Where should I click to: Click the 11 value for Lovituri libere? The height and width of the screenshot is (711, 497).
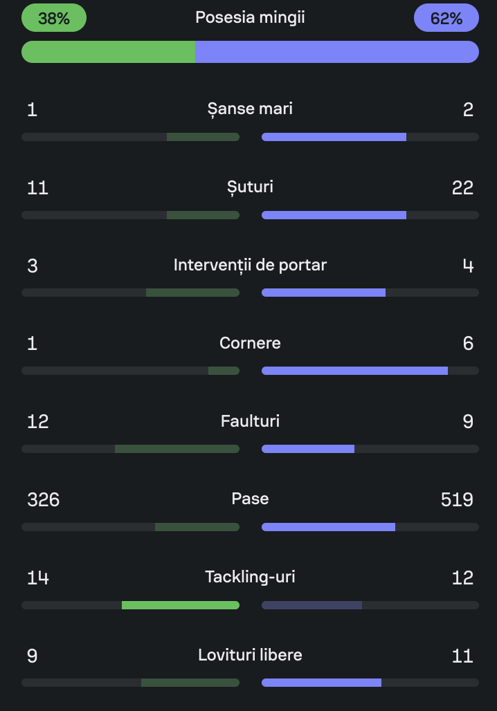point(462,656)
